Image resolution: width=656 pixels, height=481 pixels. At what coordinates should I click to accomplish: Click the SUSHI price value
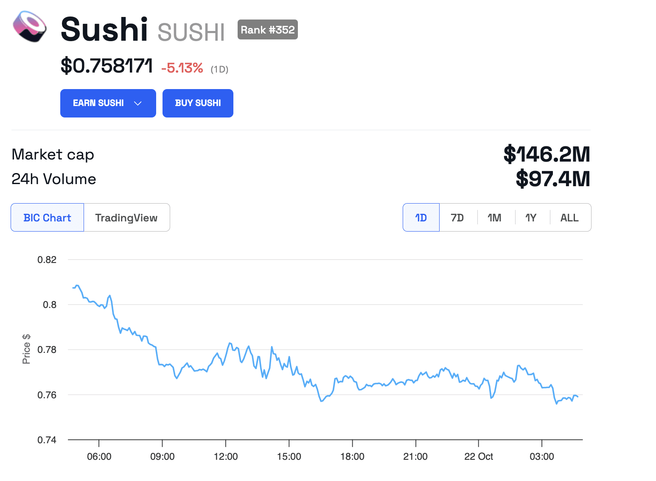click(x=107, y=66)
